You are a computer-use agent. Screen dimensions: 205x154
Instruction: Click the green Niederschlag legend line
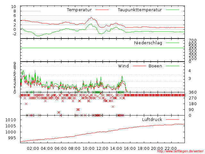pos(172,43)
